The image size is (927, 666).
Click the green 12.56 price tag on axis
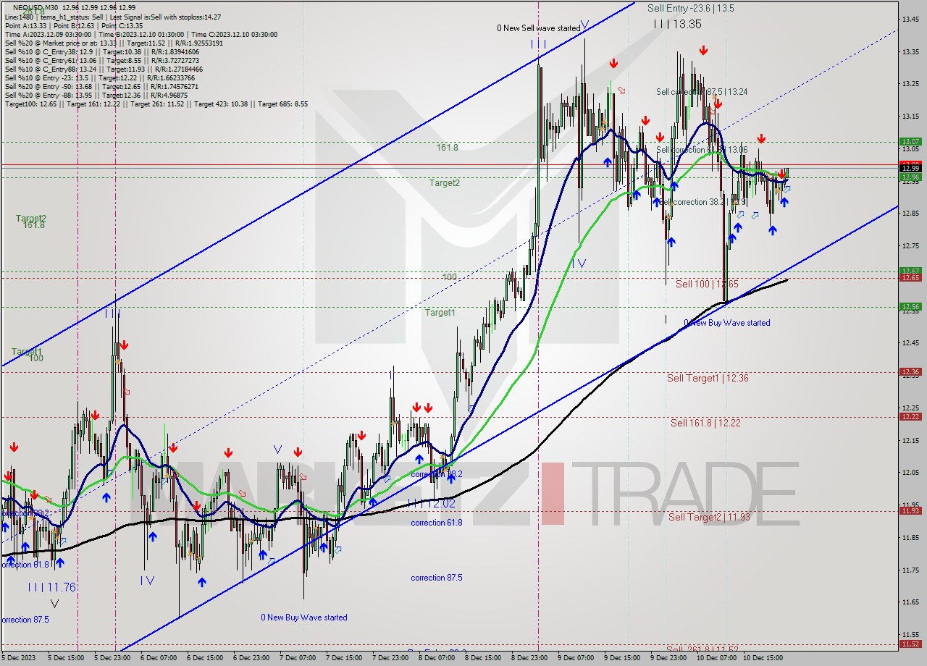pyautogui.click(x=910, y=306)
